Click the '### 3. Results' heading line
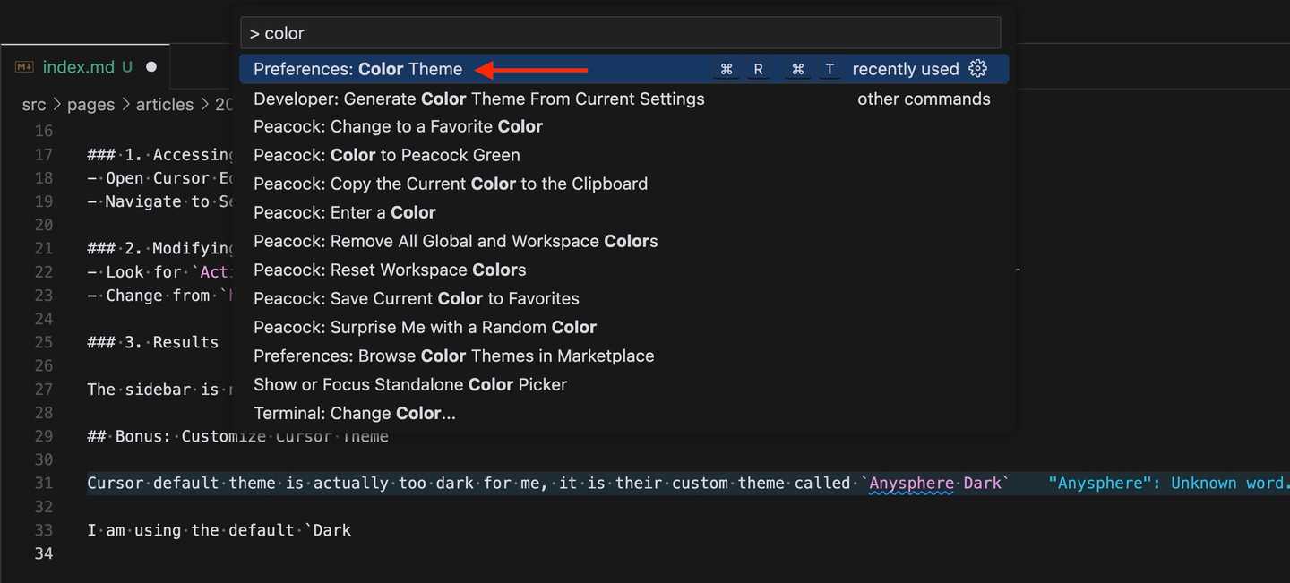The height and width of the screenshot is (583, 1290). tap(152, 342)
